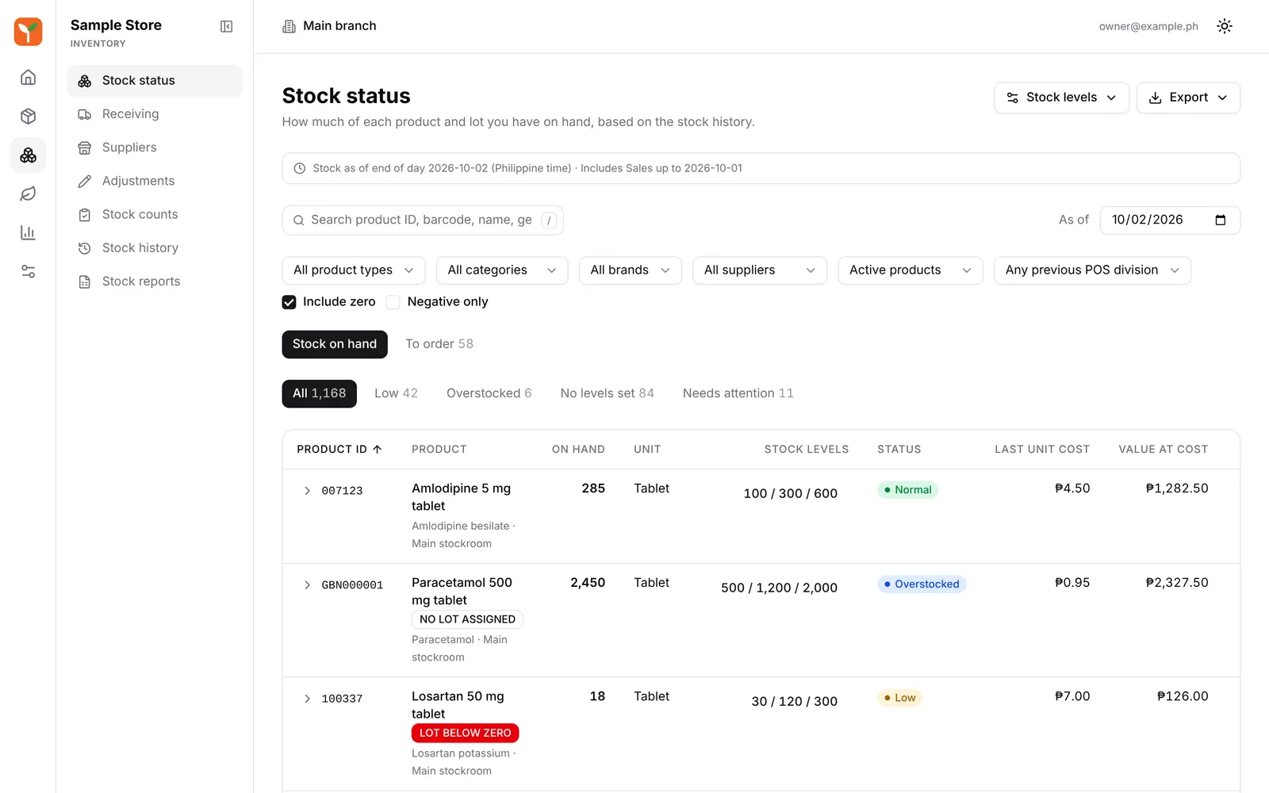Toggle the Include zero checkbox
The width and height of the screenshot is (1269, 793).
click(x=289, y=302)
